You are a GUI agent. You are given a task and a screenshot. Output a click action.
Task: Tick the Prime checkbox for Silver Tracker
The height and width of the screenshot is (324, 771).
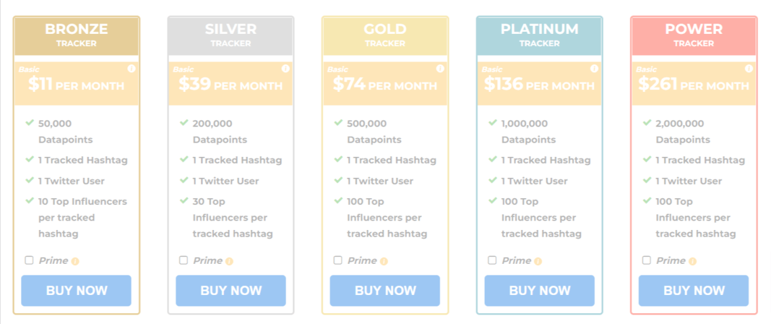coord(183,260)
